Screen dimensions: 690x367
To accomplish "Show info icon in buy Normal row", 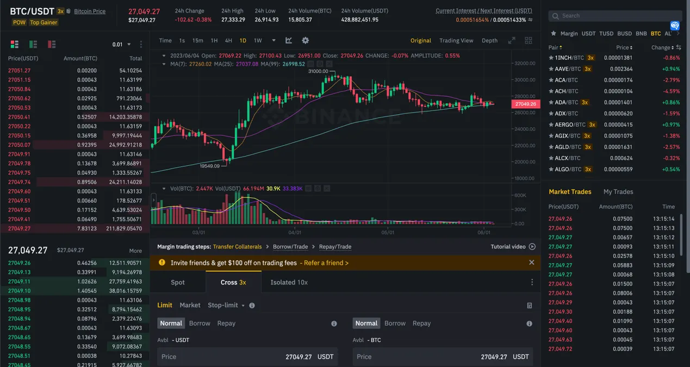I will [x=334, y=324].
